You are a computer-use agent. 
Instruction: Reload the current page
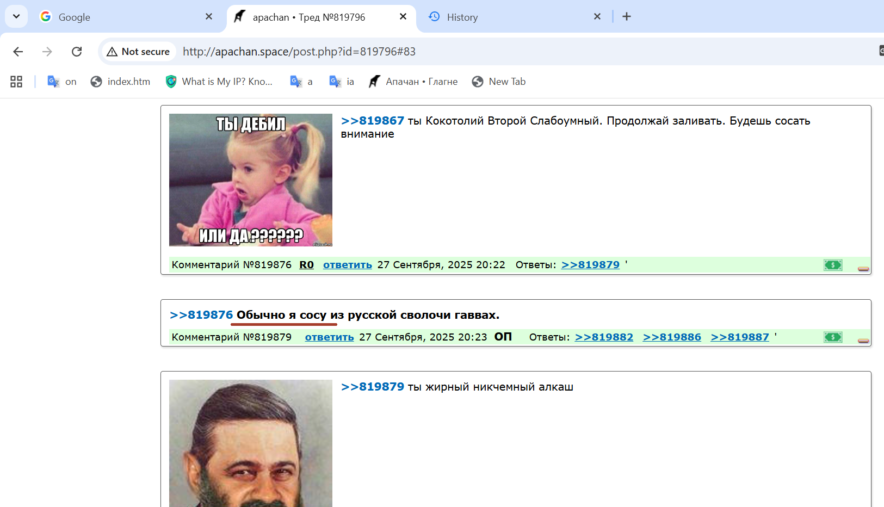(77, 52)
